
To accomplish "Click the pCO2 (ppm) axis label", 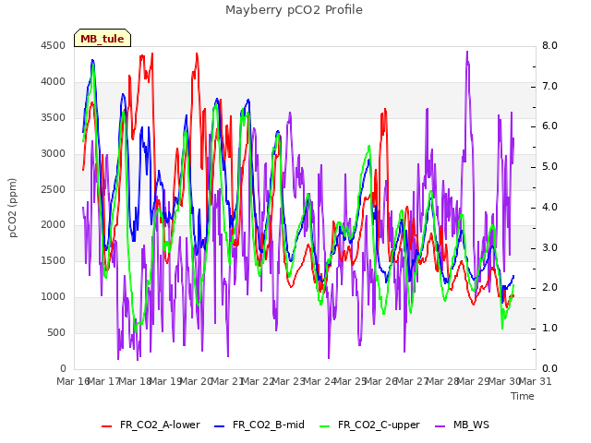I will (13, 208).
